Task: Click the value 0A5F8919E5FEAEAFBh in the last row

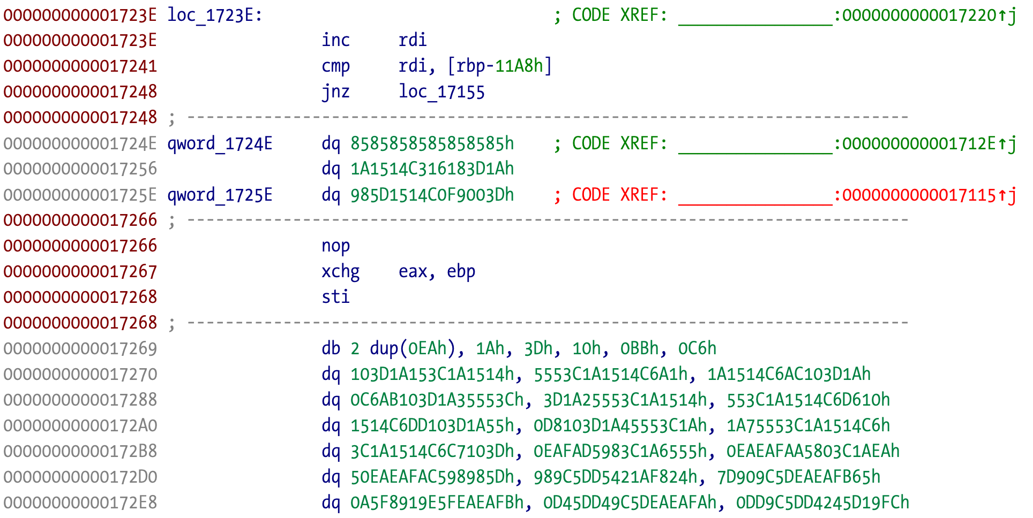Action: 437,502
